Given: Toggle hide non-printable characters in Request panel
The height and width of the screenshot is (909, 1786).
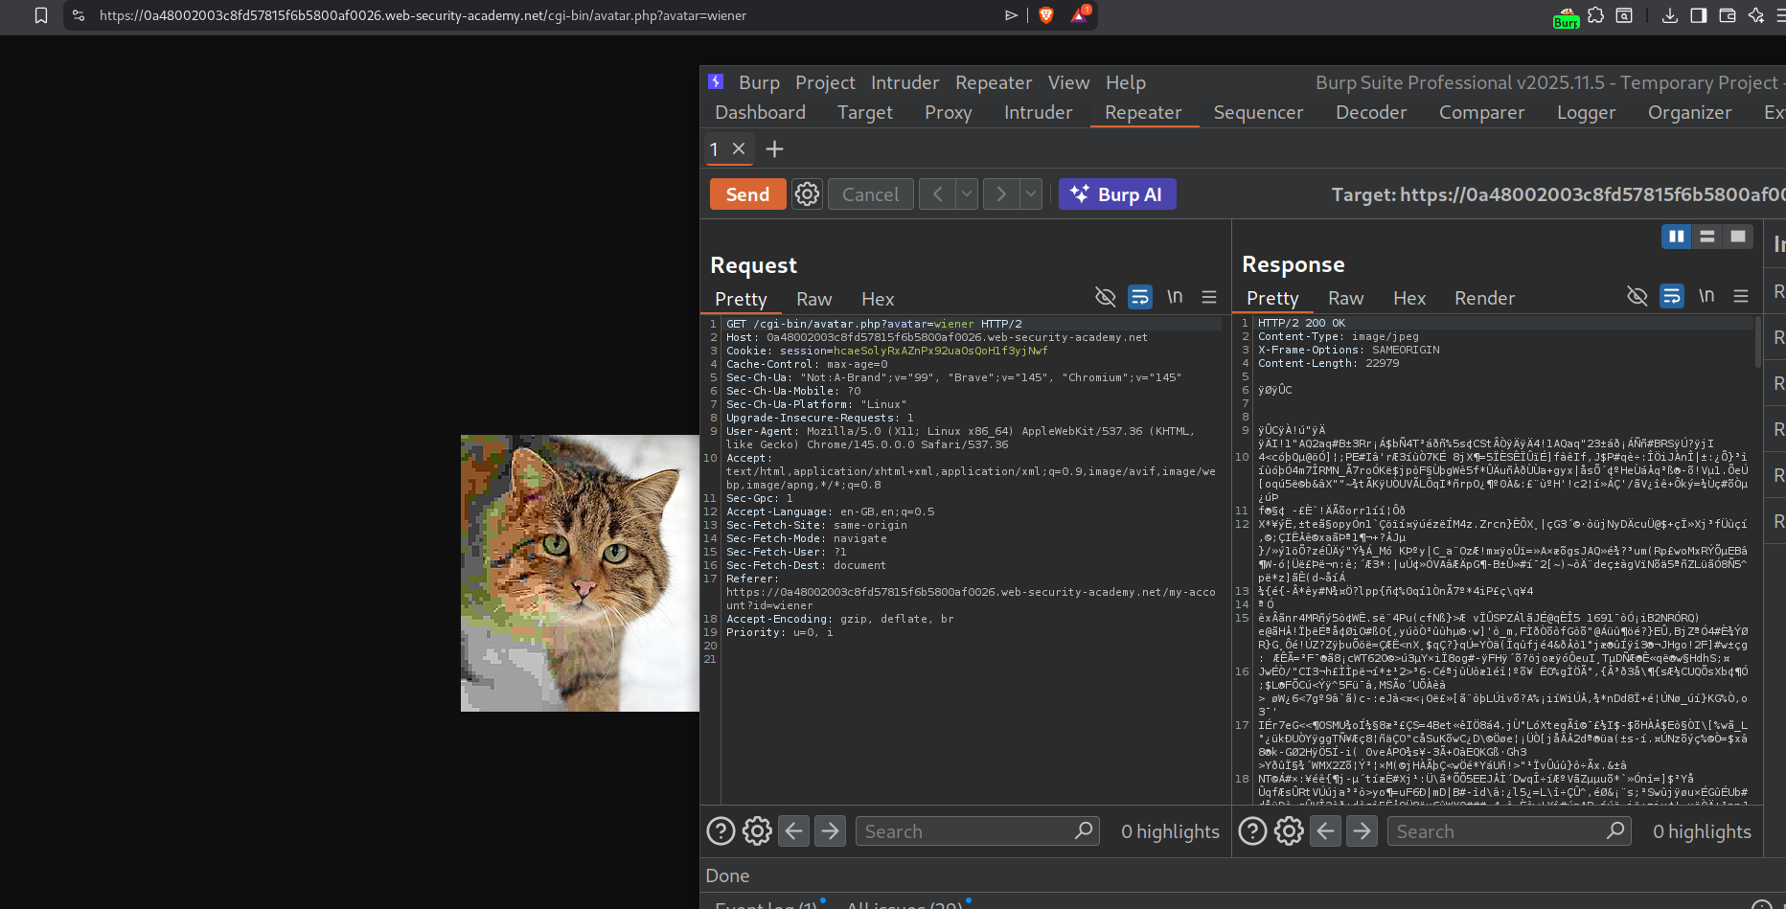Looking at the screenshot, I should pyautogui.click(x=1105, y=297).
